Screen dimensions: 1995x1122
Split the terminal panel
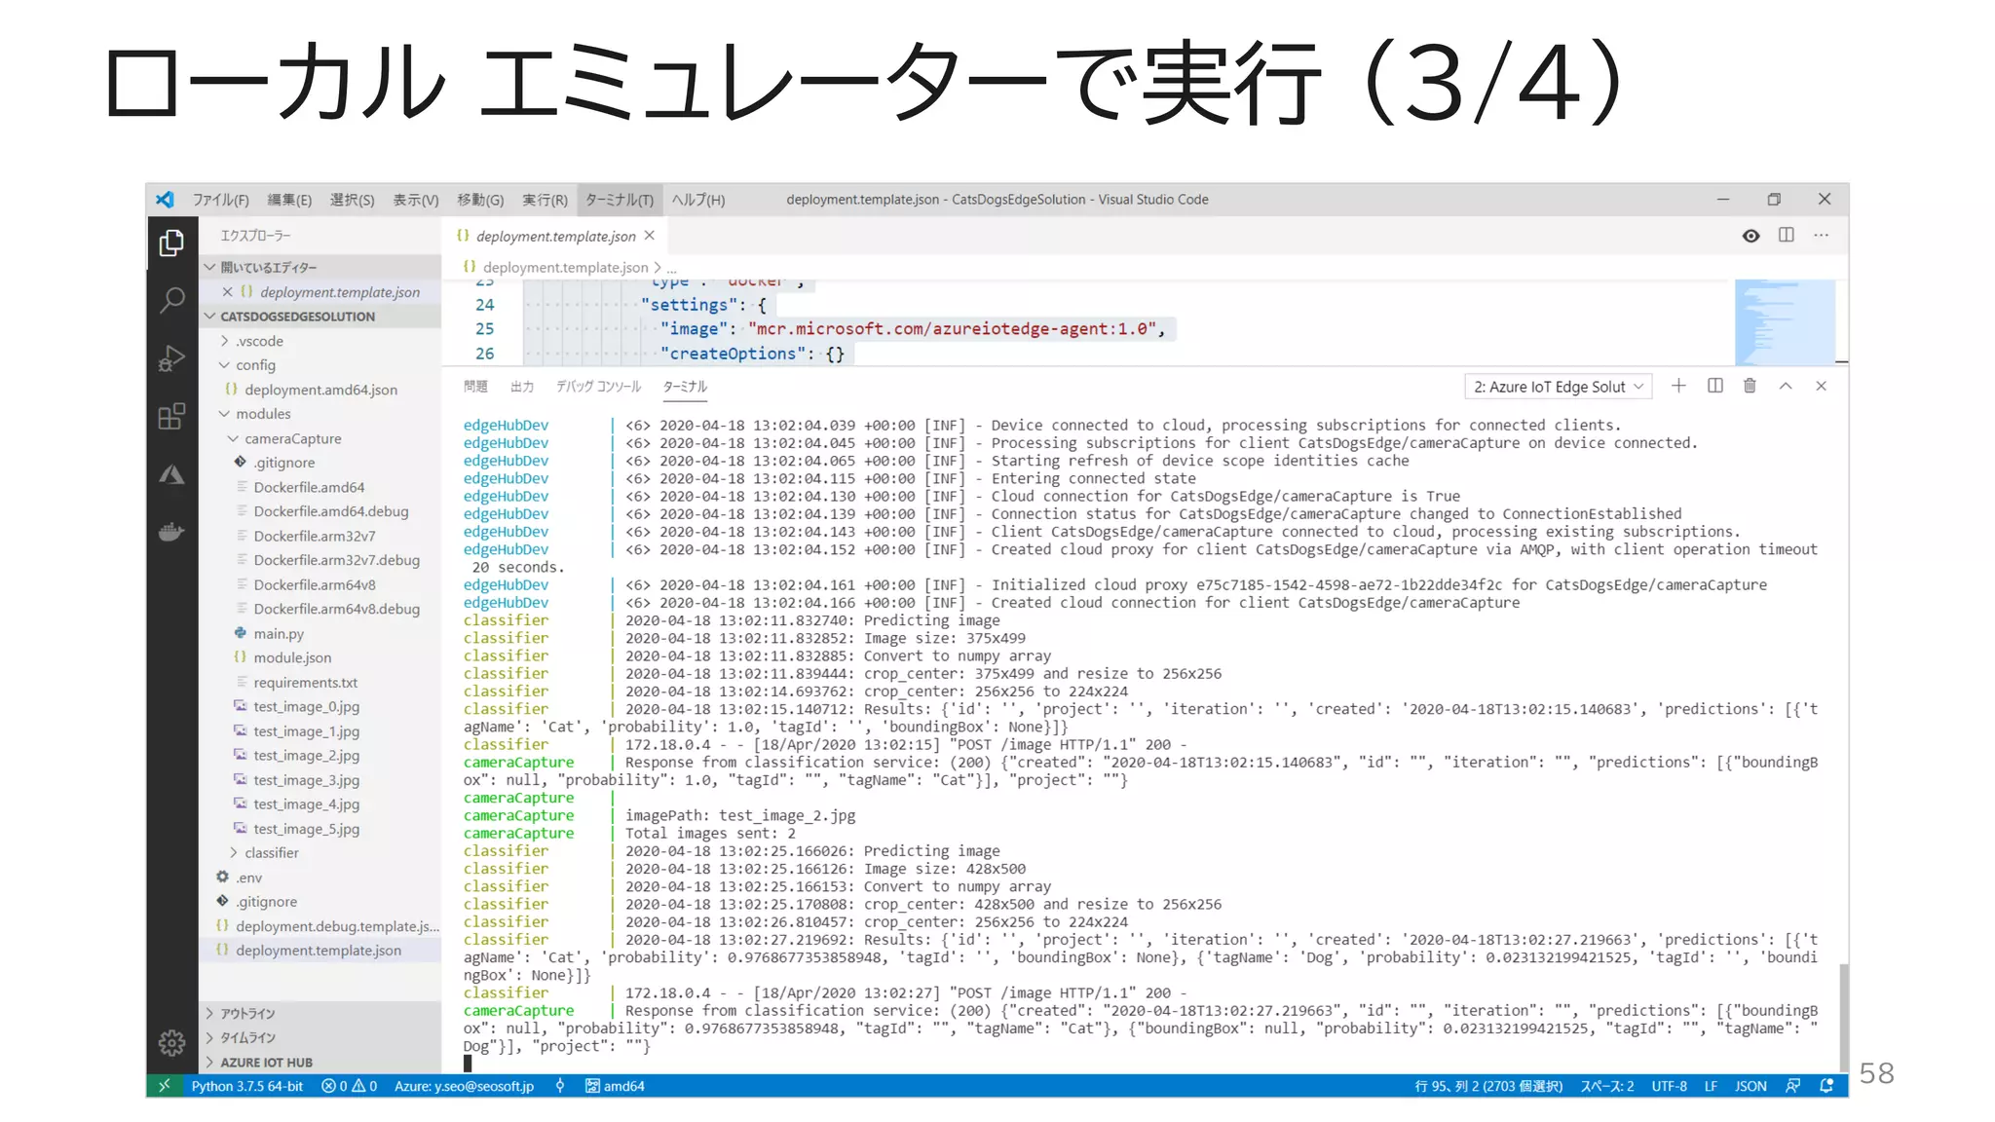coord(1714,386)
